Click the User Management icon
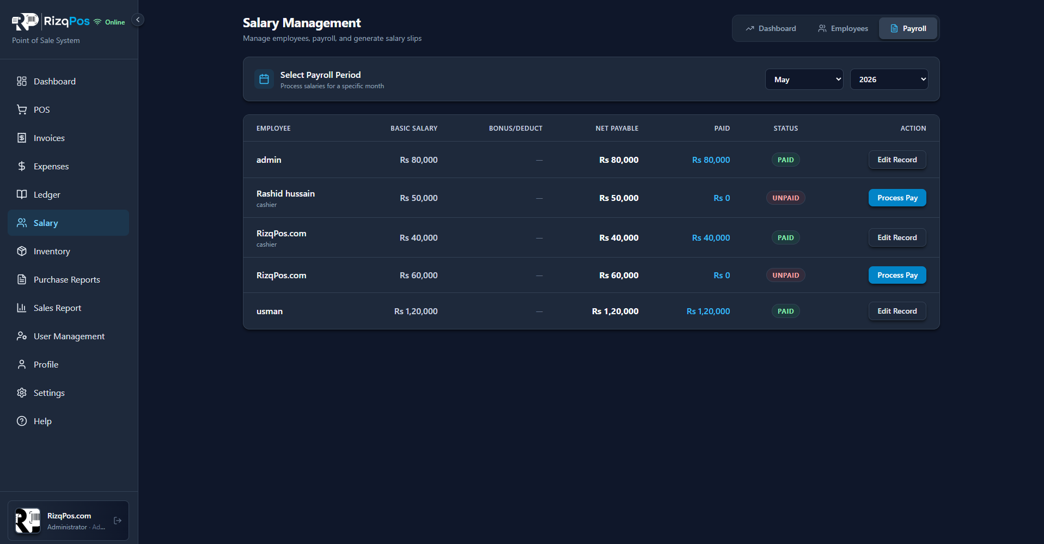Image resolution: width=1044 pixels, height=544 pixels. (22, 336)
